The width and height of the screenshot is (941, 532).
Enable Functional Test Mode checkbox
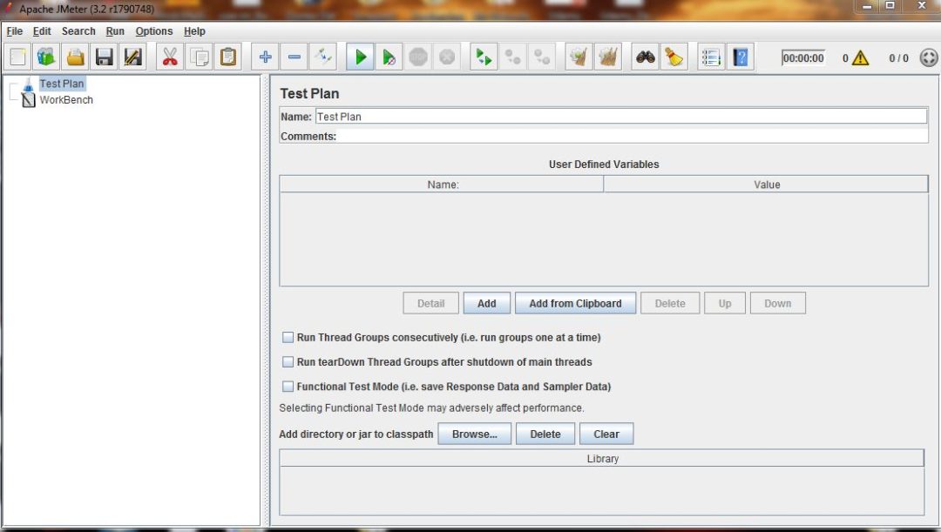click(x=288, y=387)
